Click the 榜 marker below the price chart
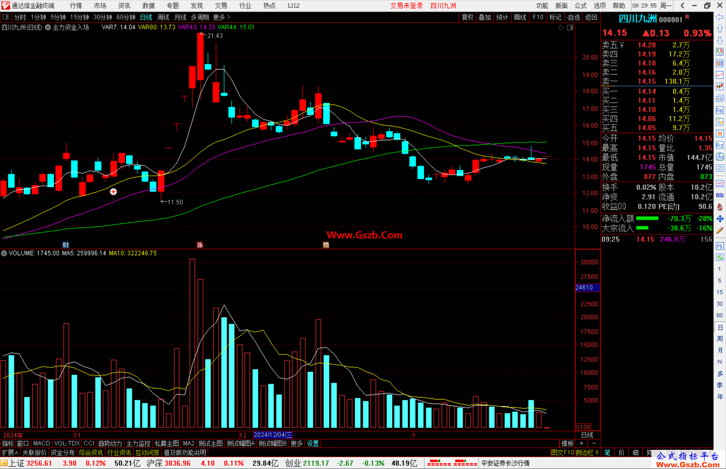This screenshot has height=469, width=726. [326, 245]
